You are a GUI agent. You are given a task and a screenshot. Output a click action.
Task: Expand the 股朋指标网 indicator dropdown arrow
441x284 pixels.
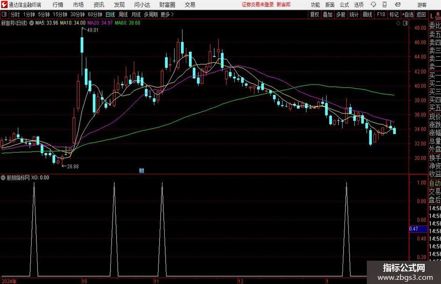click(3, 177)
